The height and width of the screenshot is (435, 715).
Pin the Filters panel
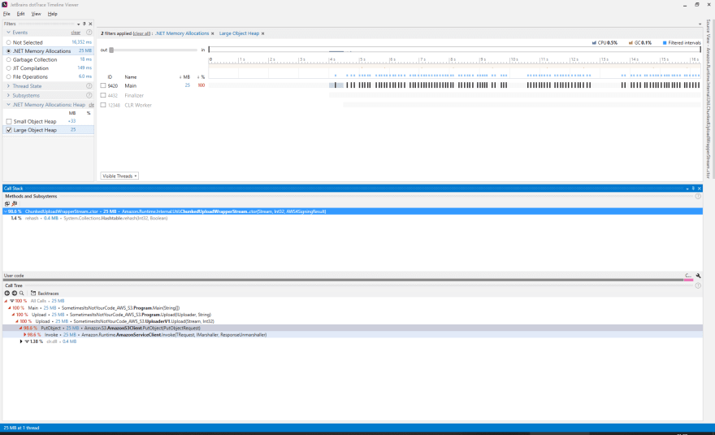pos(84,24)
